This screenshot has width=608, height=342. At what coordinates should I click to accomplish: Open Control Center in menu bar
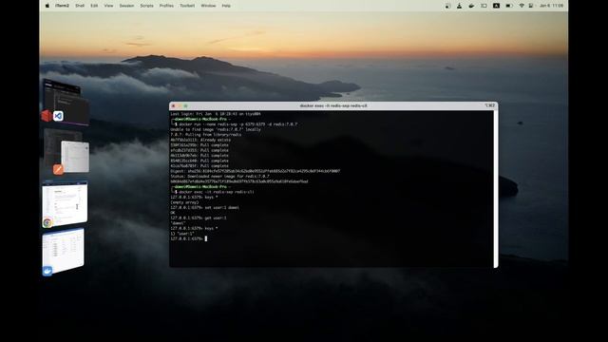pyautogui.click(x=531, y=6)
